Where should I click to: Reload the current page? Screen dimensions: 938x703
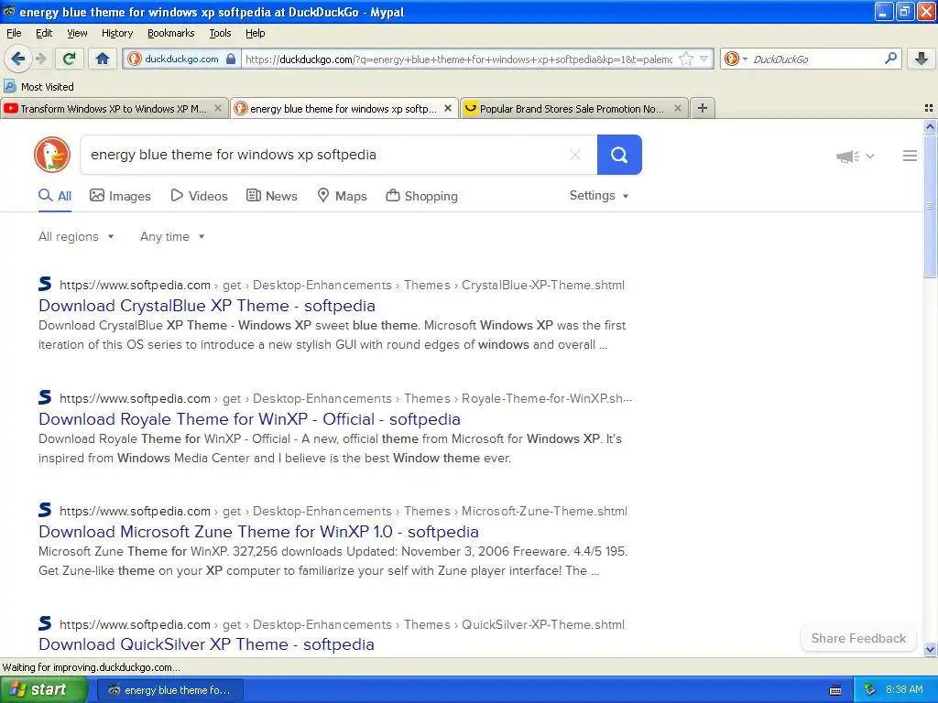click(x=69, y=59)
